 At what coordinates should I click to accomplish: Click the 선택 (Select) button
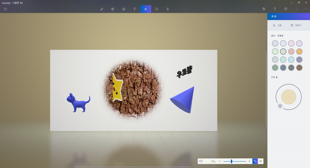[277, 25]
